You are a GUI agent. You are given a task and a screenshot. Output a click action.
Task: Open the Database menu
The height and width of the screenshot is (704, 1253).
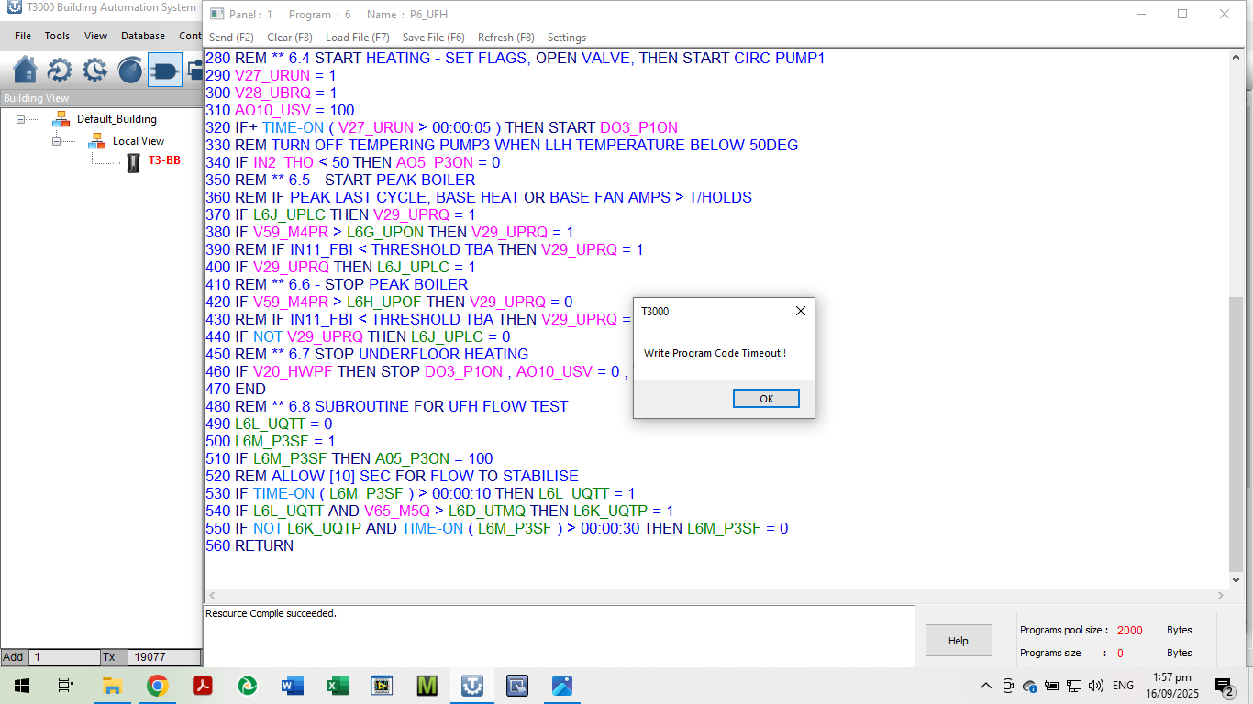coord(143,36)
